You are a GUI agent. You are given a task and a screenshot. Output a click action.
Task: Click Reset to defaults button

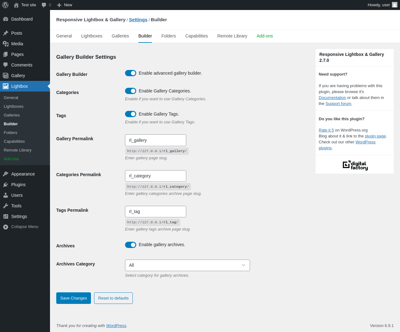113,298
